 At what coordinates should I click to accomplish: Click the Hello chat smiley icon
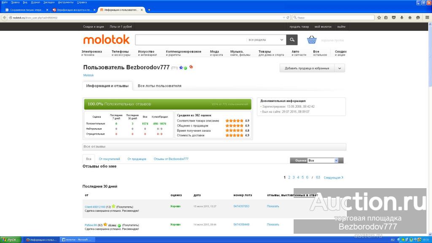coord(418,18)
